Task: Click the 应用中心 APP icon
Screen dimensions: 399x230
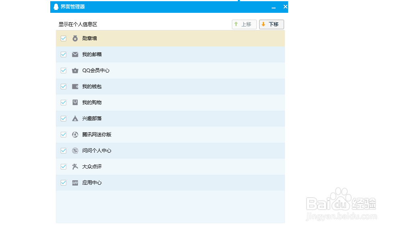Action: (x=75, y=183)
